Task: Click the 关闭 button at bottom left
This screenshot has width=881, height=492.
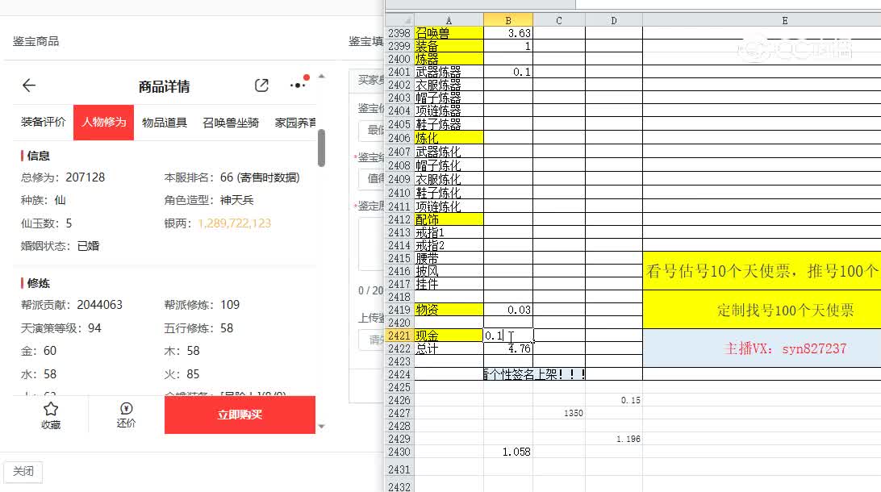Action: 23,472
